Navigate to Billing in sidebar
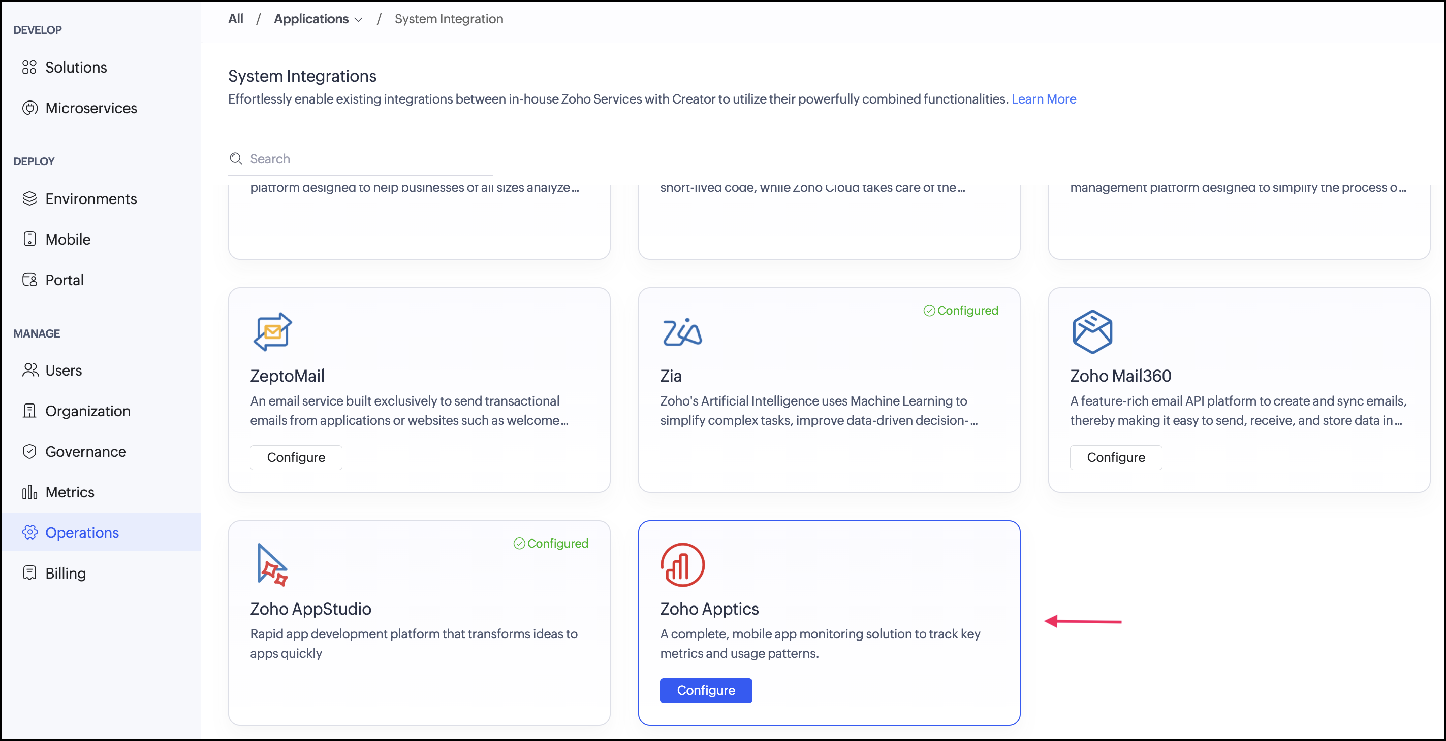 pyautogui.click(x=66, y=572)
